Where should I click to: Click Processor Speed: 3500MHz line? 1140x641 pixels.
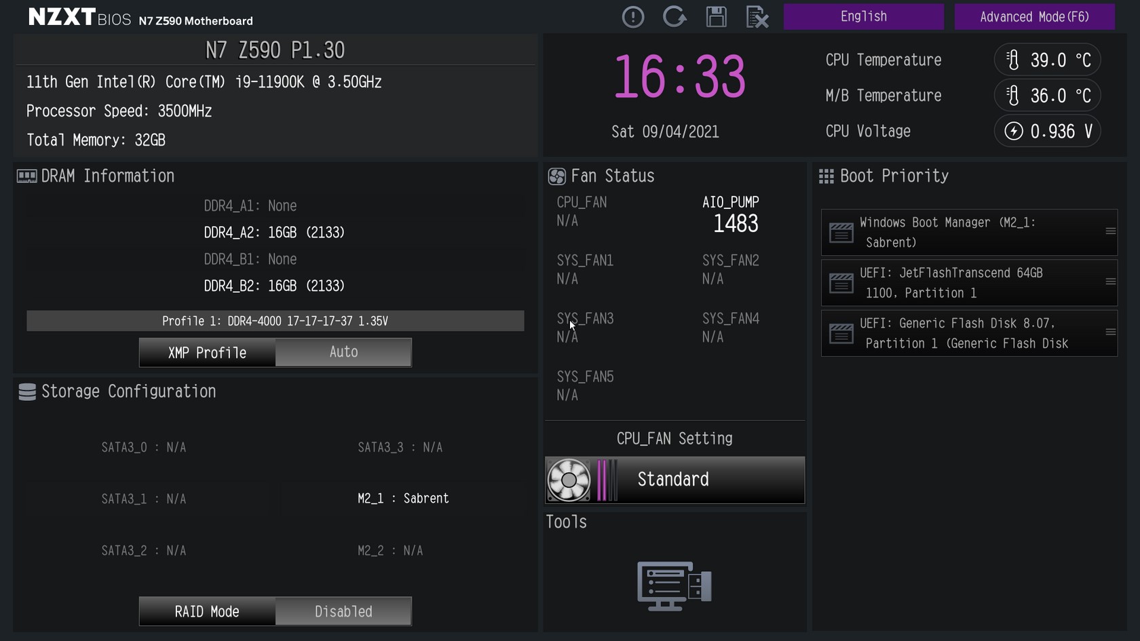tap(119, 111)
